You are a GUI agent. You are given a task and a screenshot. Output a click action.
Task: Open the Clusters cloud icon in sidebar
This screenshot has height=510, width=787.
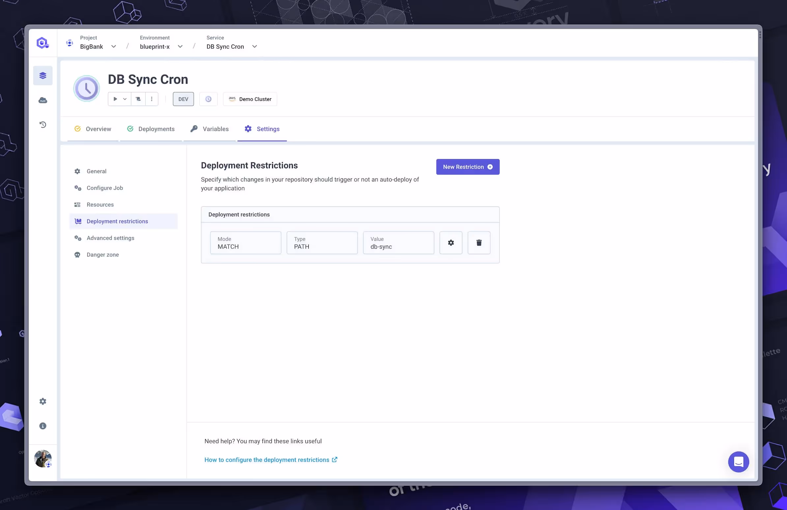pos(42,100)
